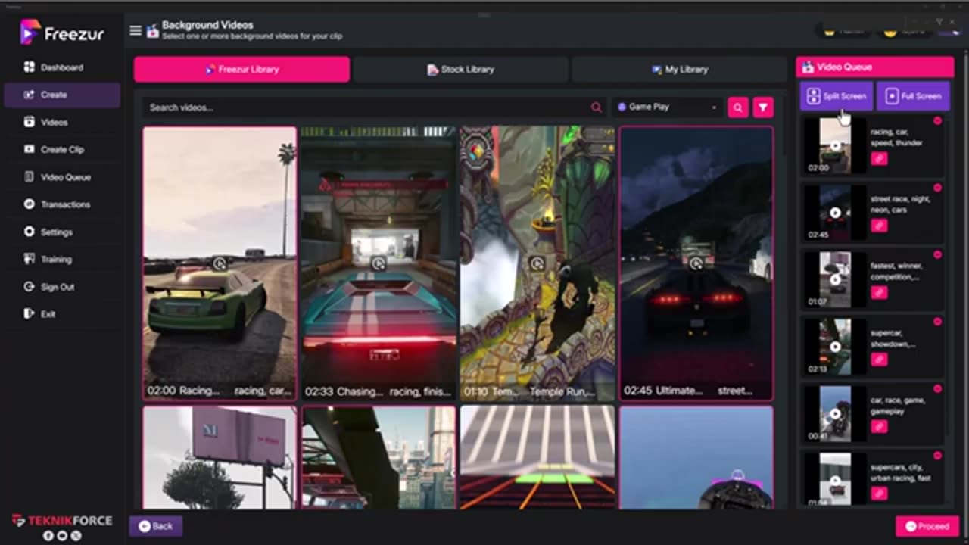Open the Training section

coord(62,259)
